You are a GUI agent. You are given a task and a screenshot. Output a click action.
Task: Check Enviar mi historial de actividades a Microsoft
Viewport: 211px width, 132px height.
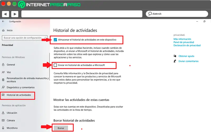pos(55,65)
